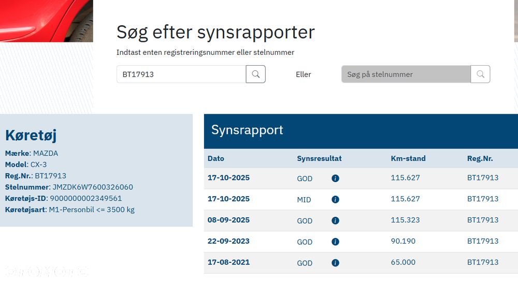Viewport: 518px width, 282px height.
Task: Open the first 17-10-2025 report date
Action: click(x=228, y=177)
